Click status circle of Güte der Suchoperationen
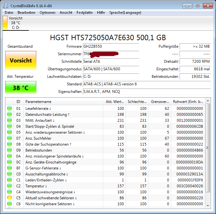The width and height of the screenshot is (216, 214). pyautogui.click(x=9, y=144)
